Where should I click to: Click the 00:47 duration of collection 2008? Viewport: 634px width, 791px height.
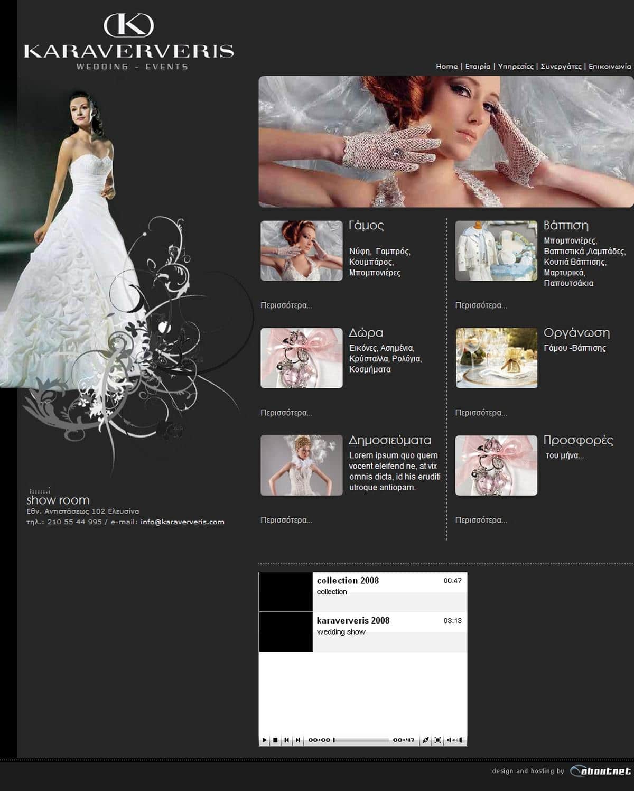click(x=452, y=581)
